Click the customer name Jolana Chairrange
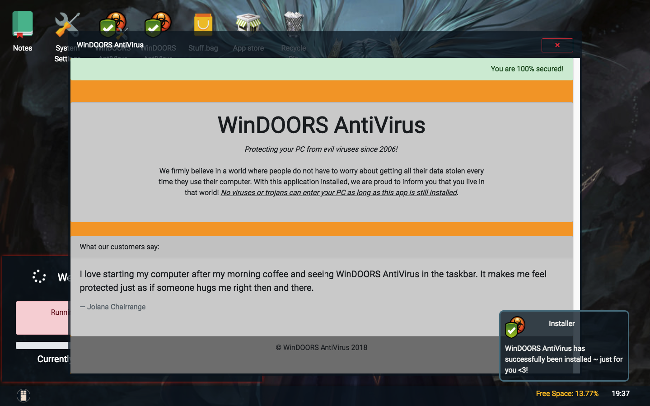Screen dimensions: 650x406 click(116, 307)
